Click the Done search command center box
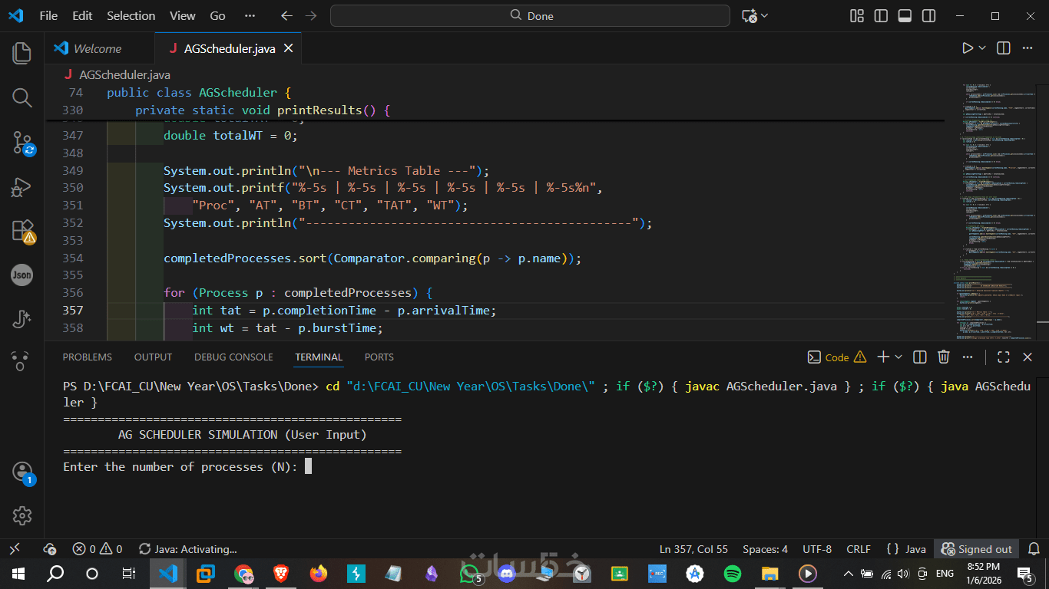 click(x=530, y=16)
